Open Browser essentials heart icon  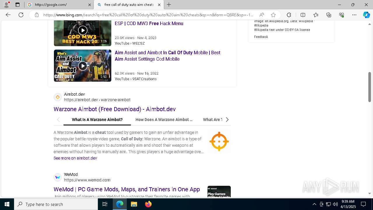coord(342,15)
